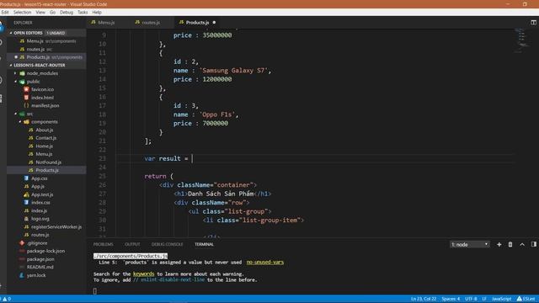Screen dimensions: 539x303
Task: Maximize panel with the up chevron
Action: click(x=522, y=244)
